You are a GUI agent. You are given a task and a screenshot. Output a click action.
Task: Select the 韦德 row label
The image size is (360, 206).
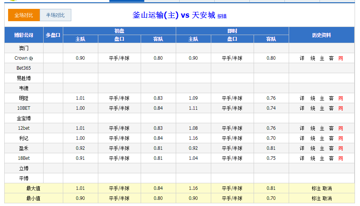coord(24,88)
